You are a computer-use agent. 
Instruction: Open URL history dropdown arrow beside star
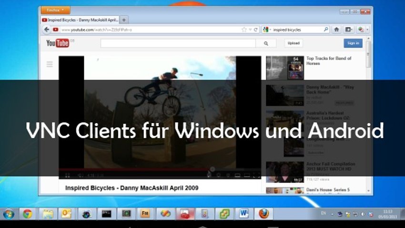(x=250, y=30)
